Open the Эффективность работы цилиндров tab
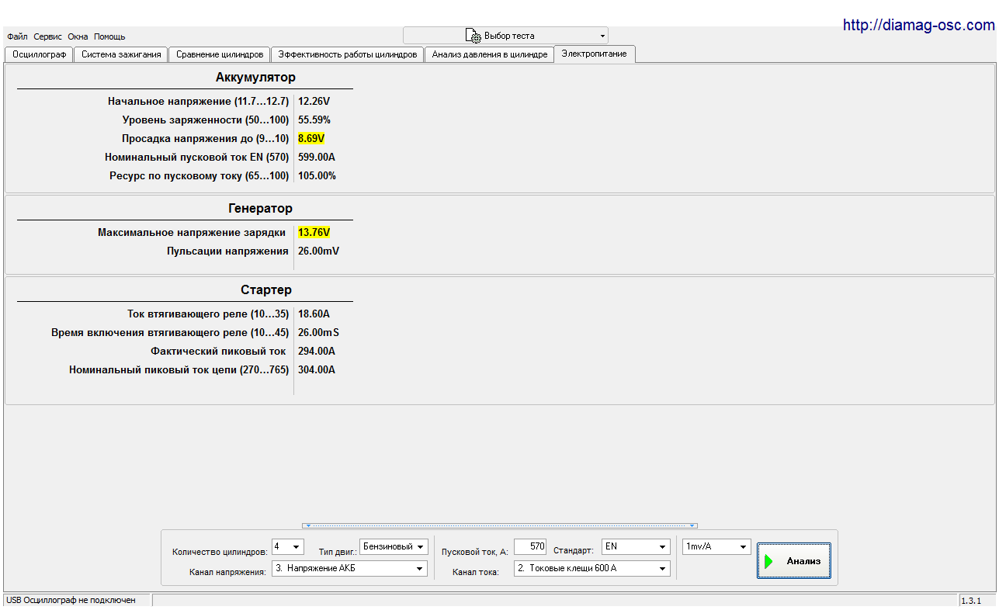 coord(348,54)
